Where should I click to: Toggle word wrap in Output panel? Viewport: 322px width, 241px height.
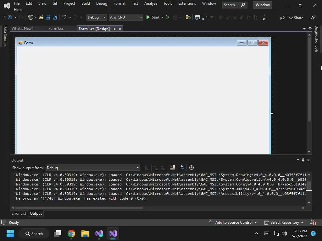click(182, 168)
